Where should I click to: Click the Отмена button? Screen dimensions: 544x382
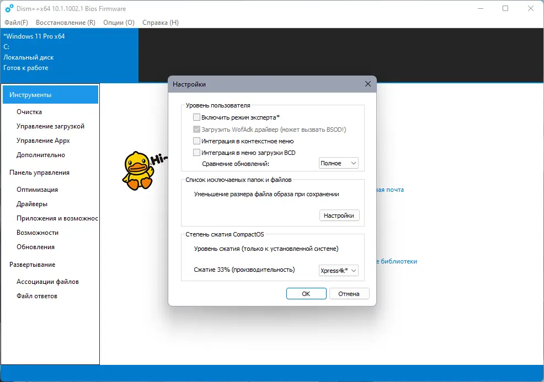349,294
